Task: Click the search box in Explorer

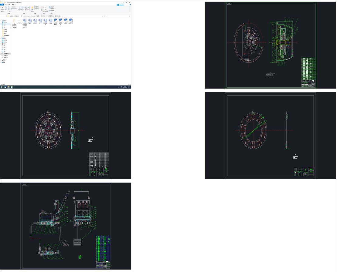Action: tap(118, 16)
